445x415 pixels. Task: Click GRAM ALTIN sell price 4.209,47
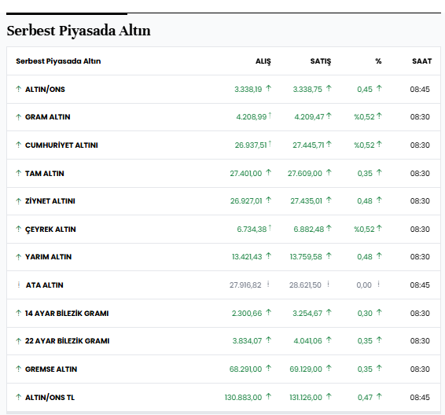309,117
